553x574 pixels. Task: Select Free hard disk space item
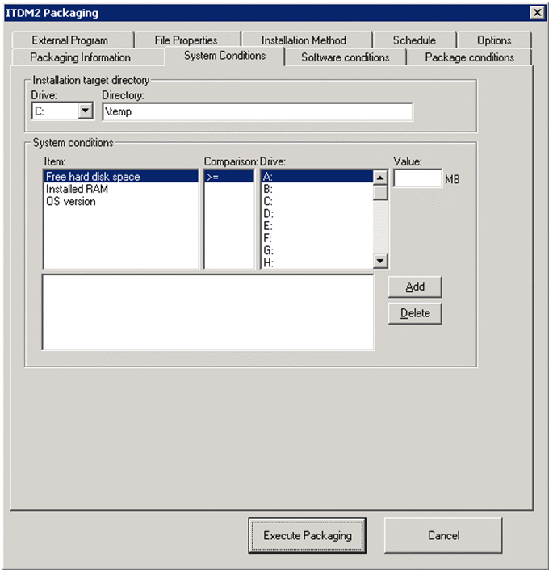click(x=121, y=177)
